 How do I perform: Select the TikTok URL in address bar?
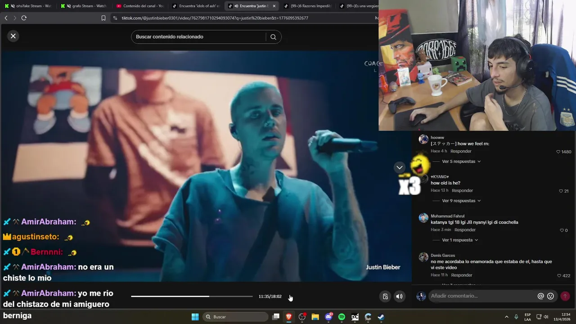point(215,18)
